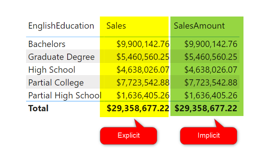
Task: Click the Sales column header
Action: coord(116,26)
